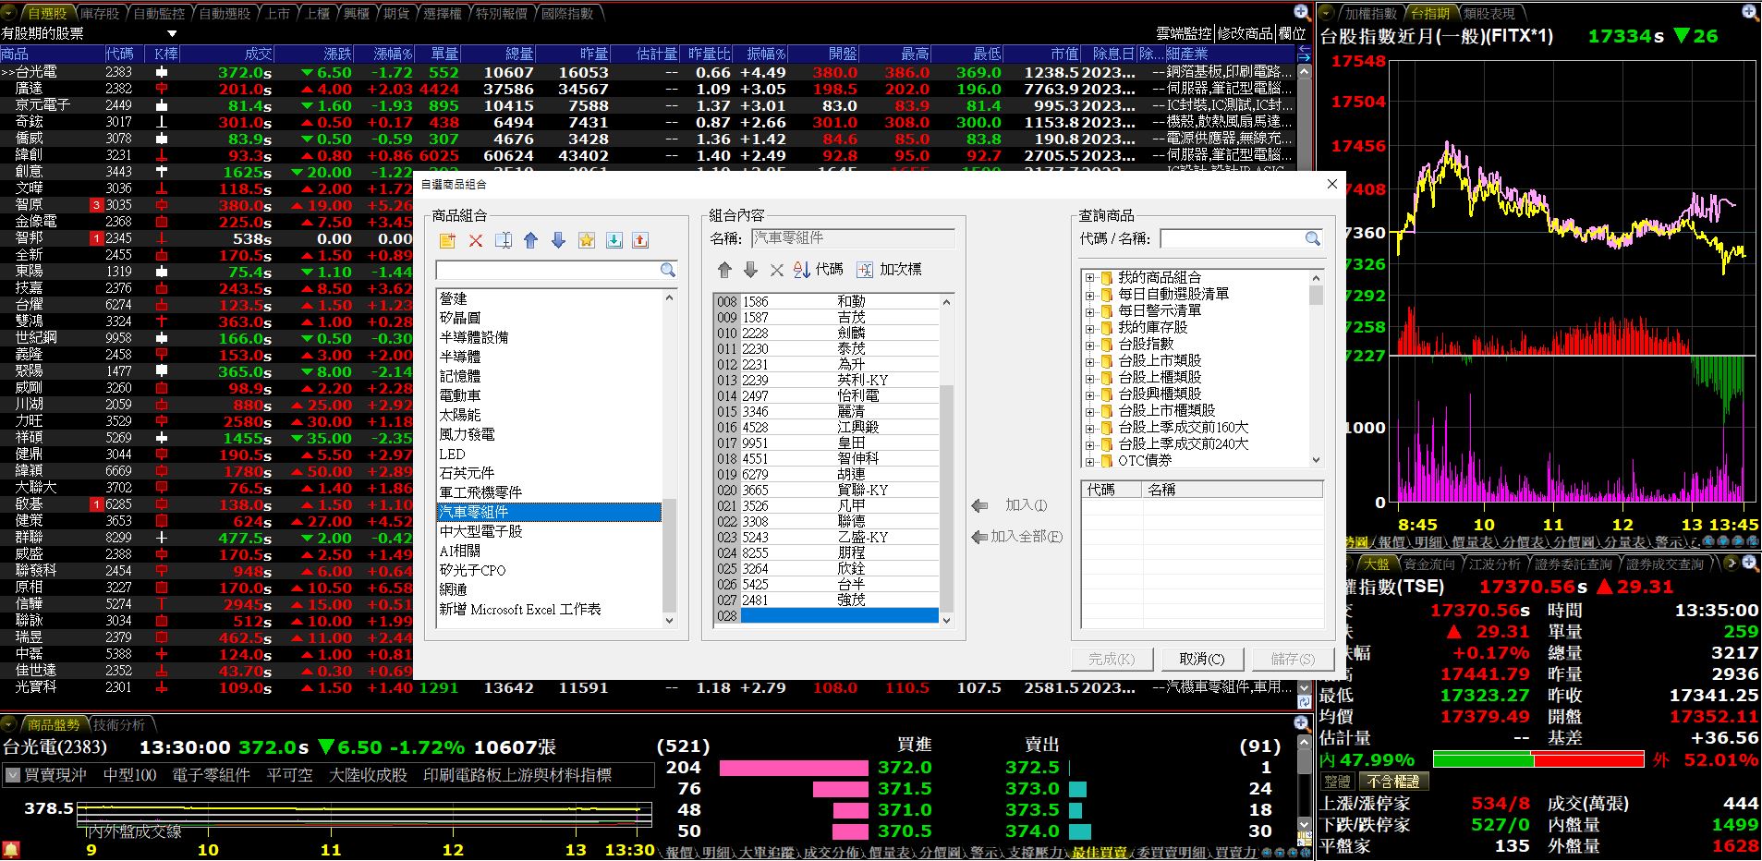Viewport: 1762px width, 861px height.
Task: Click the 取消(C) button
Action: [1200, 659]
